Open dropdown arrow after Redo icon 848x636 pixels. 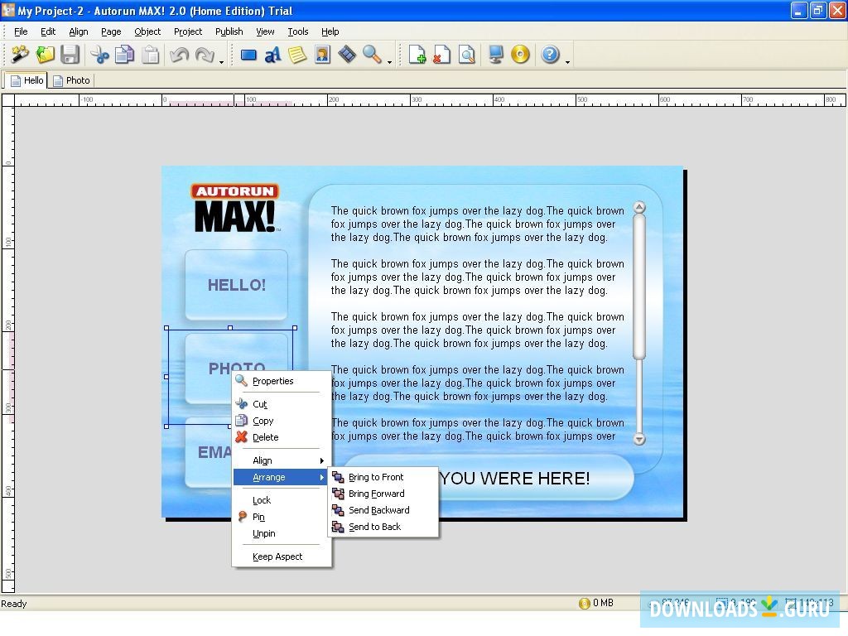pyautogui.click(x=222, y=61)
